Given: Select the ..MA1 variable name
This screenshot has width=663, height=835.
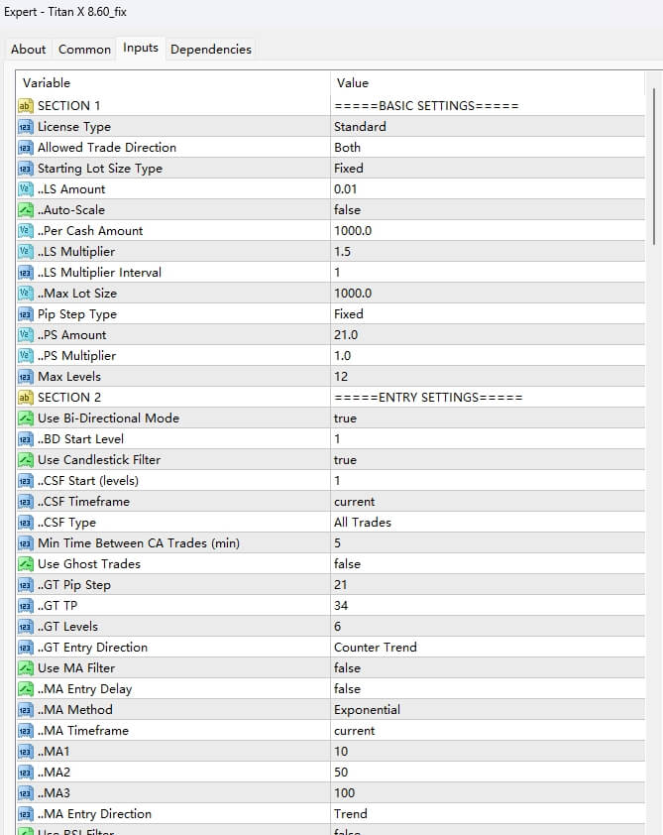Looking at the screenshot, I should pyautogui.click(x=54, y=752).
